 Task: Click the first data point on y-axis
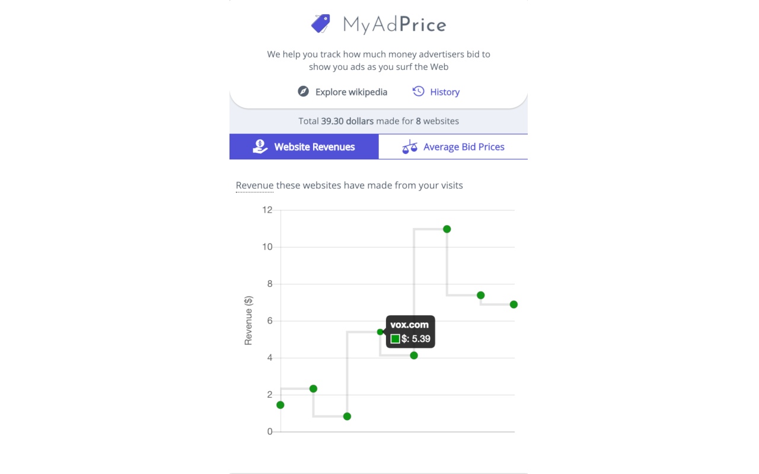pyautogui.click(x=280, y=405)
